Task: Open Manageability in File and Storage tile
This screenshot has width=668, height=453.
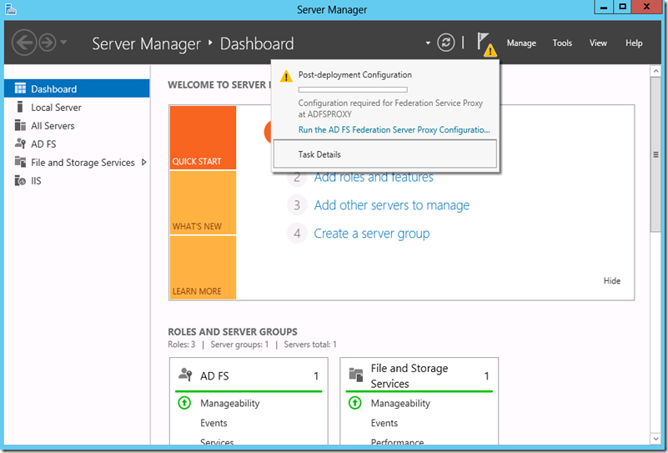Action: (400, 403)
